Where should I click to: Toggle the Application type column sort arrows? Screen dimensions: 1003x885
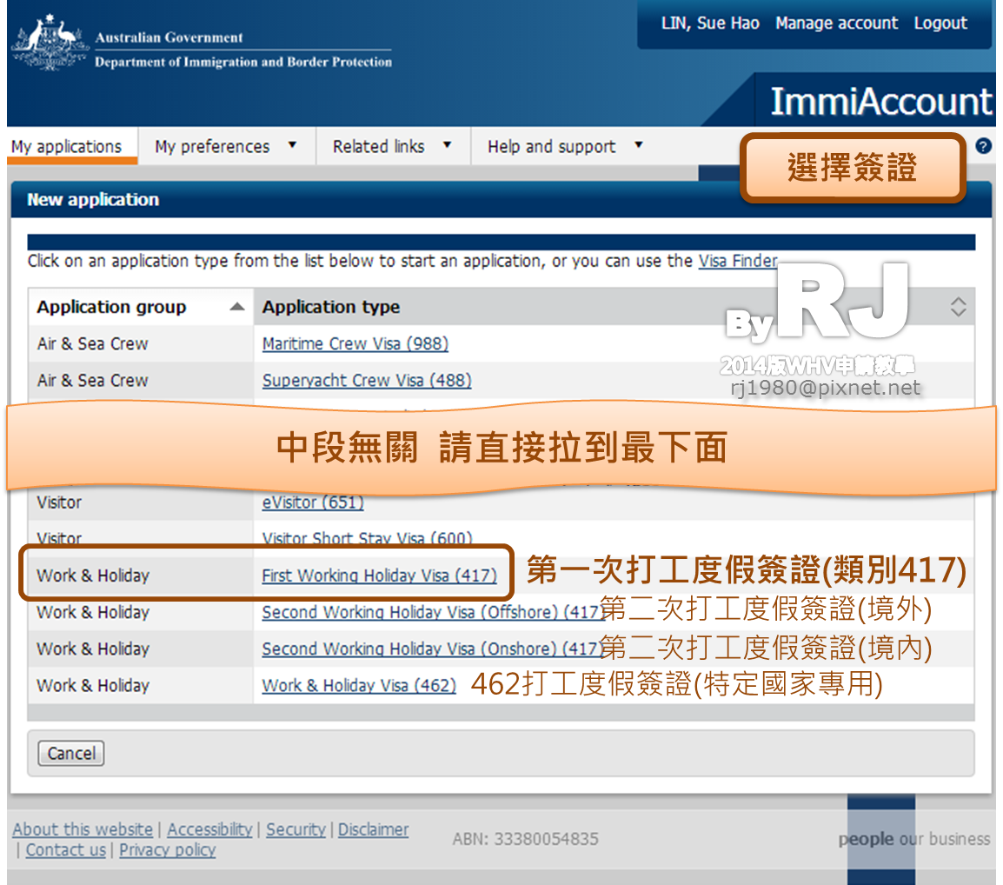[x=958, y=307]
